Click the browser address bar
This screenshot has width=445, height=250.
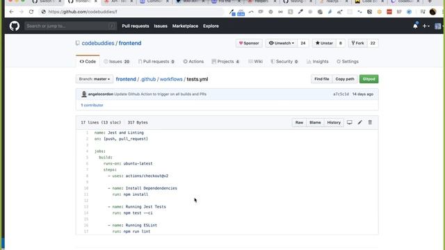click(132, 12)
